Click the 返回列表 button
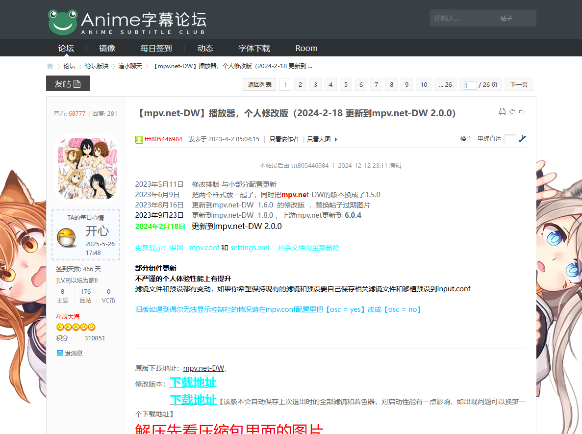 259,85
